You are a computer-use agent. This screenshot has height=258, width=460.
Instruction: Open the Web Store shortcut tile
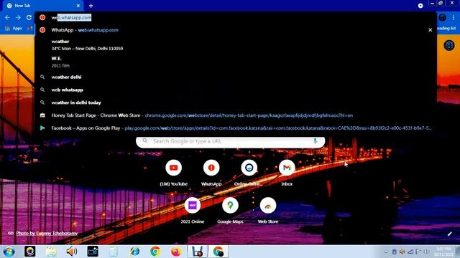coord(268,210)
